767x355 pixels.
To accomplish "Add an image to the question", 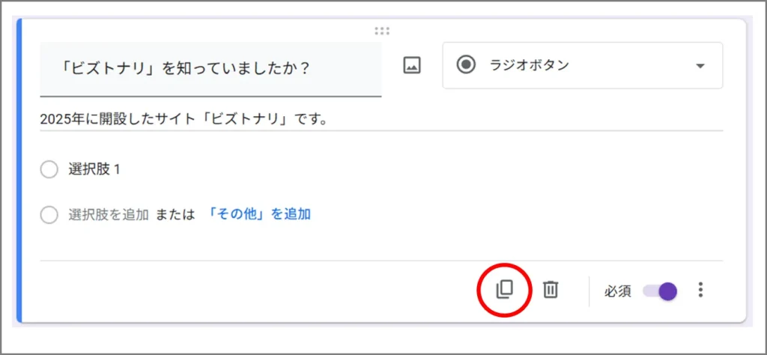I will click(x=412, y=66).
